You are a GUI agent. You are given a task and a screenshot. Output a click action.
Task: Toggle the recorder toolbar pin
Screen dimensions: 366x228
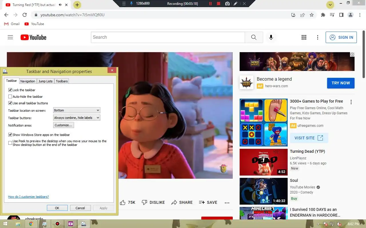[132, 3]
